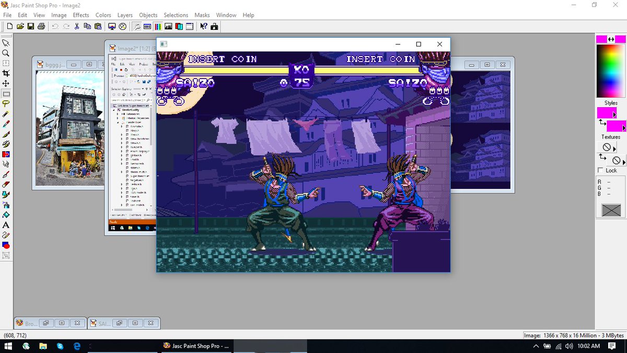Screen dimensions: 627x353
Task: Click the Print icon in toolbar
Action: (41, 26)
